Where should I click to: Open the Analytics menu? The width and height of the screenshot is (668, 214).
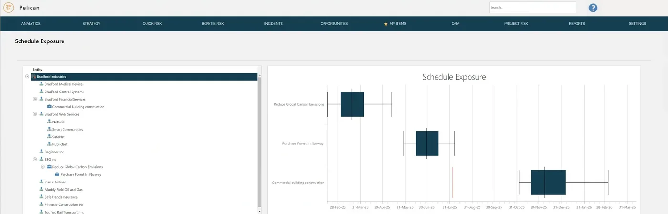31,24
